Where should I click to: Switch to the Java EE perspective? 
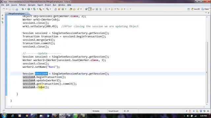tap(196, 9)
